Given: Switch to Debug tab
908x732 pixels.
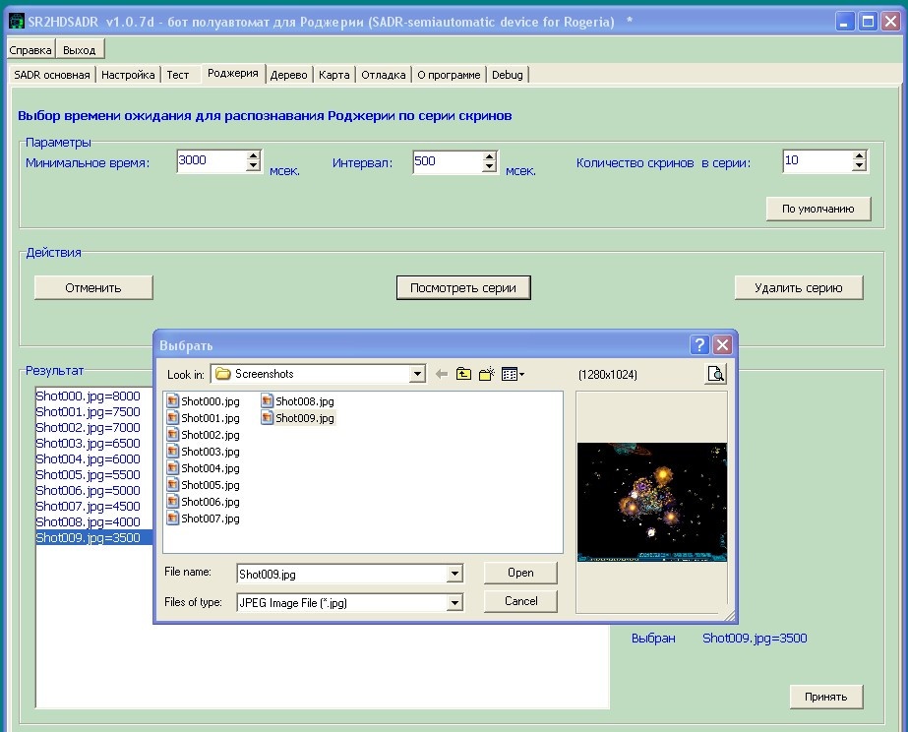Looking at the screenshot, I should coord(508,75).
